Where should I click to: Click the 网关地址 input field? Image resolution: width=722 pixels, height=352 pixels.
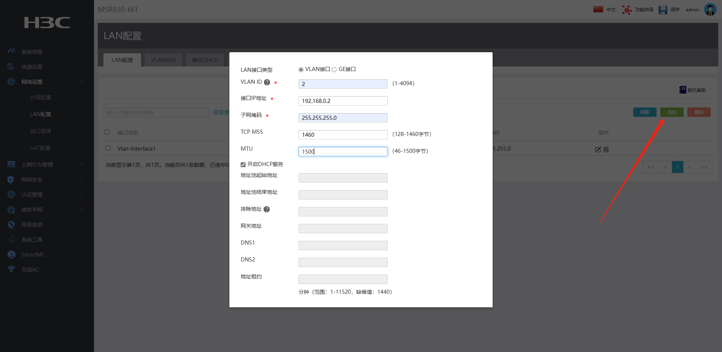click(x=343, y=228)
